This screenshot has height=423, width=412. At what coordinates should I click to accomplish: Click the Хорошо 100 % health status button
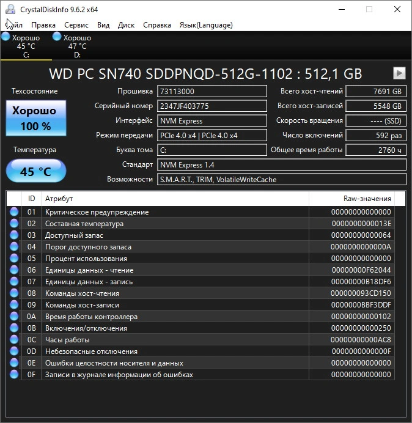(x=36, y=118)
